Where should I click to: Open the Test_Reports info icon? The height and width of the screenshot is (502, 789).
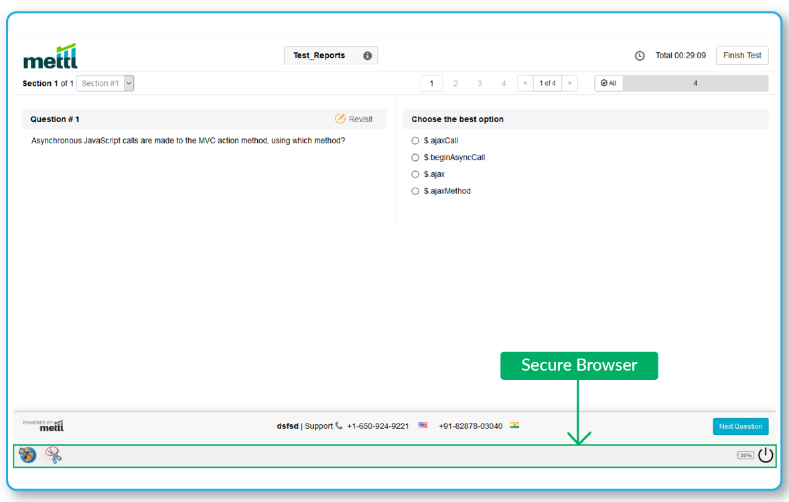pos(367,56)
